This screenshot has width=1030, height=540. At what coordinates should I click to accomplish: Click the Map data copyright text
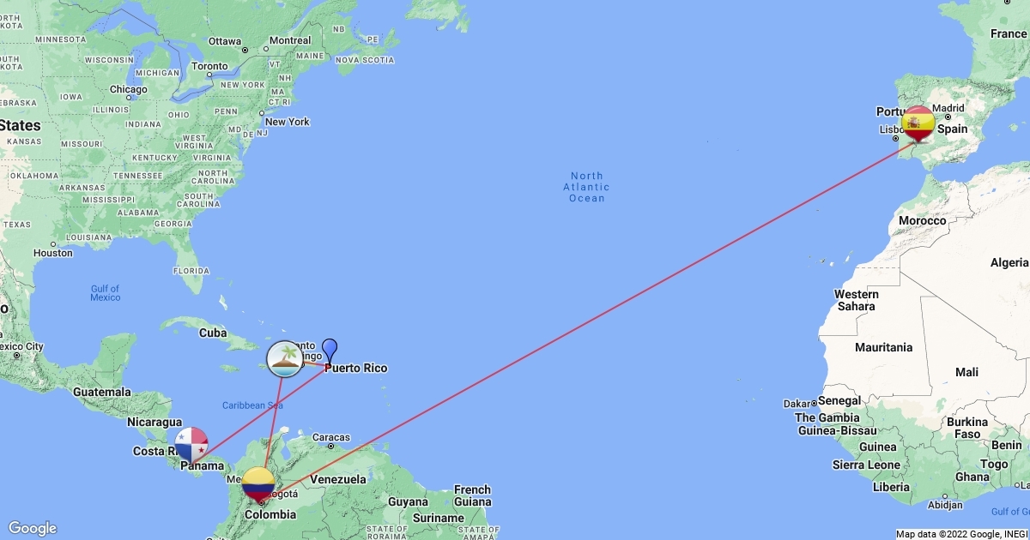(x=960, y=534)
